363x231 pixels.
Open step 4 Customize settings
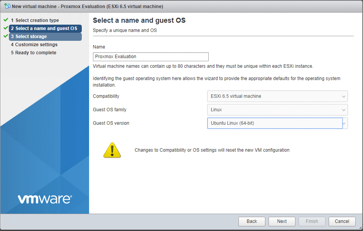click(x=34, y=45)
